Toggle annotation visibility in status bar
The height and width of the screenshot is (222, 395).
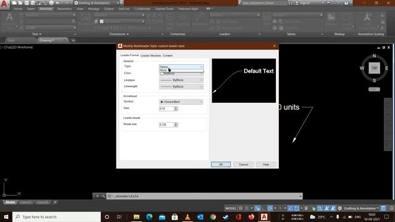point(326,208)
